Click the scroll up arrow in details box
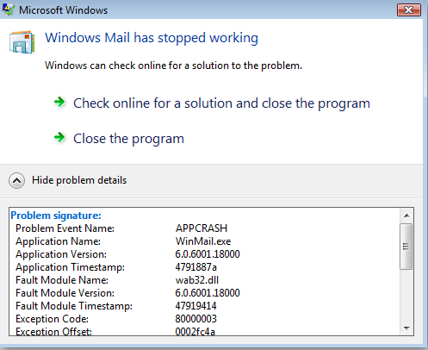Image resolution: width=428 pixels, height=350 pixels. coord(406,216)
